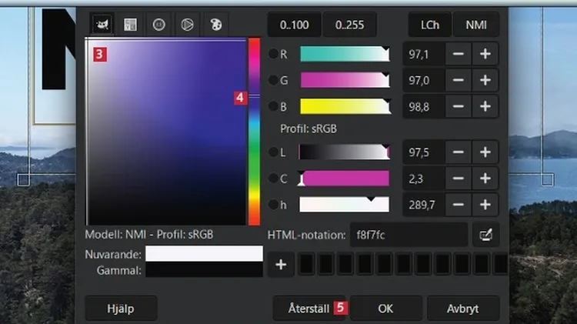Click the C chroma slider bar
The width and height of the screenshot is (577, 324).
[x=344, y=179]
